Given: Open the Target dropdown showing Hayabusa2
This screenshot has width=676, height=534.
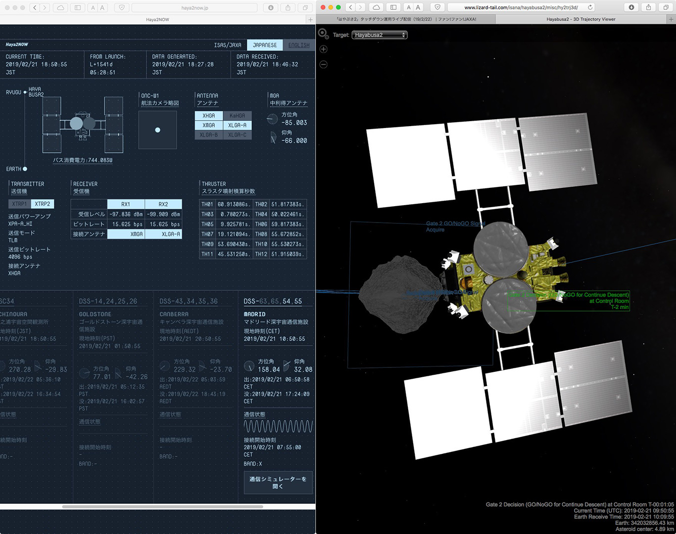Looking at the screenshot, I should 380,35.
